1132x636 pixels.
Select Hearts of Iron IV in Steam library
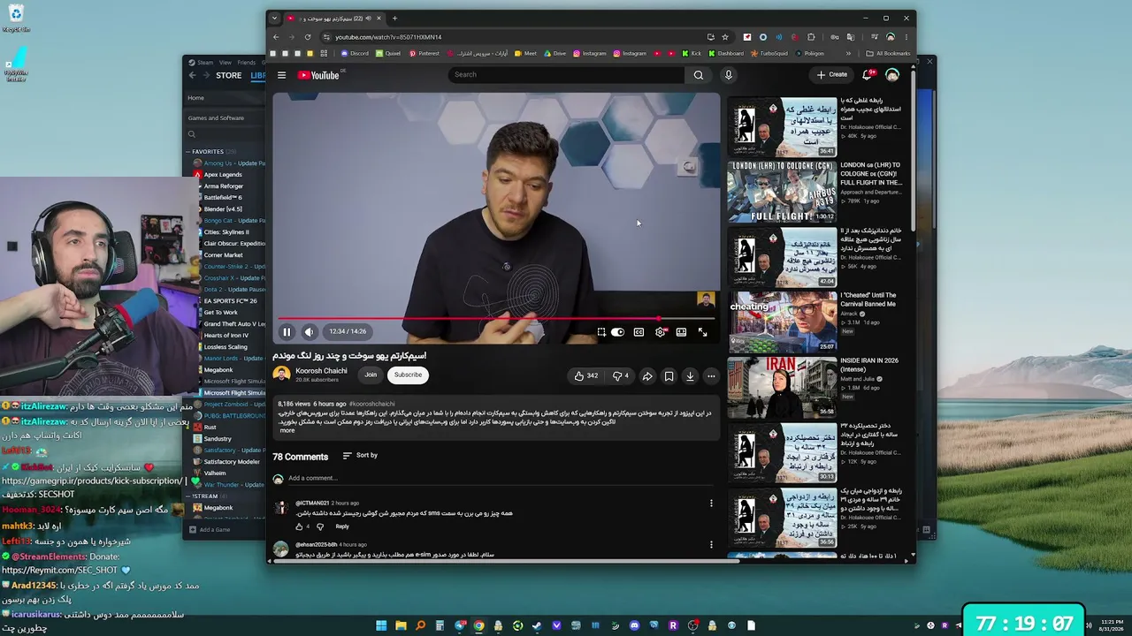(x=226, y=336)
